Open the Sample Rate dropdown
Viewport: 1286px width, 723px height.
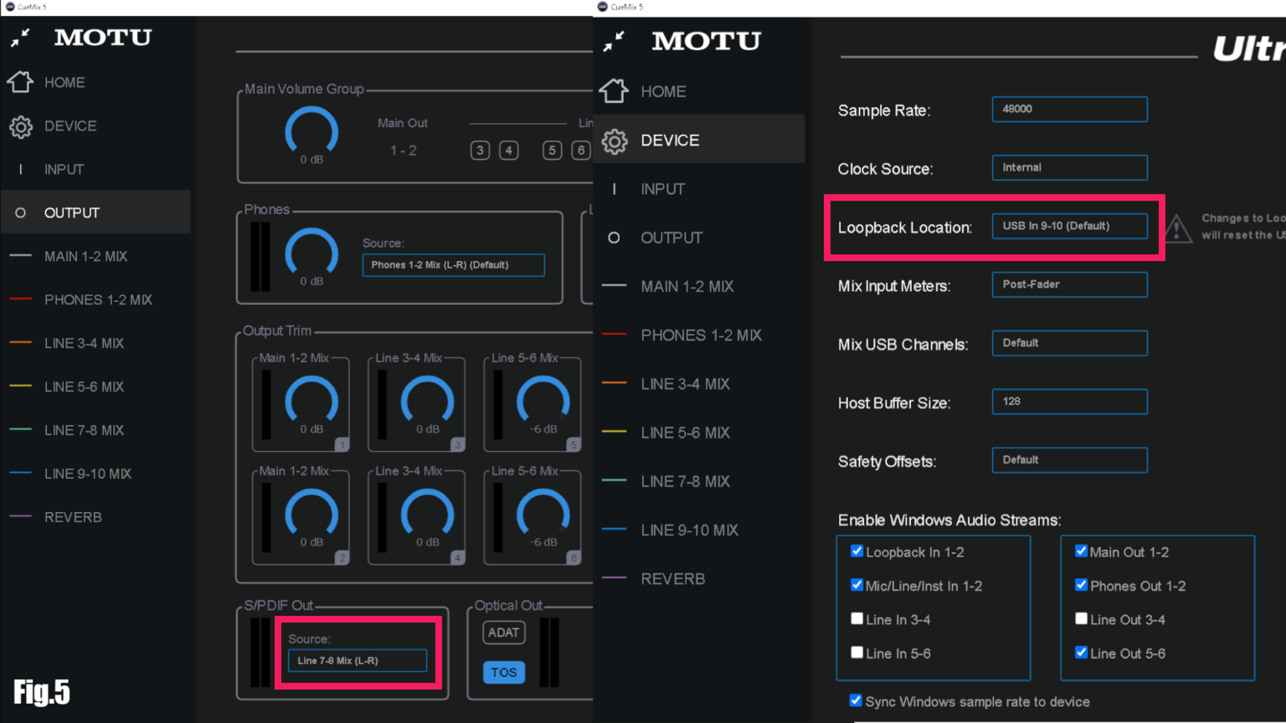pyautogui.click(x=1069, y=109)
